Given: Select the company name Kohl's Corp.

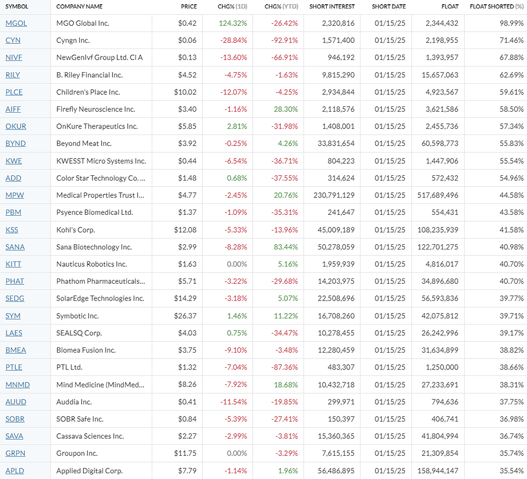Looking at the screenshot, I should point(75,230).
